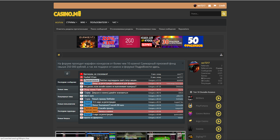Screen dimensions: 280x140
Task: Open thread Bonus Tournament Freeroll 200 euro
Action: click(108, 105)
